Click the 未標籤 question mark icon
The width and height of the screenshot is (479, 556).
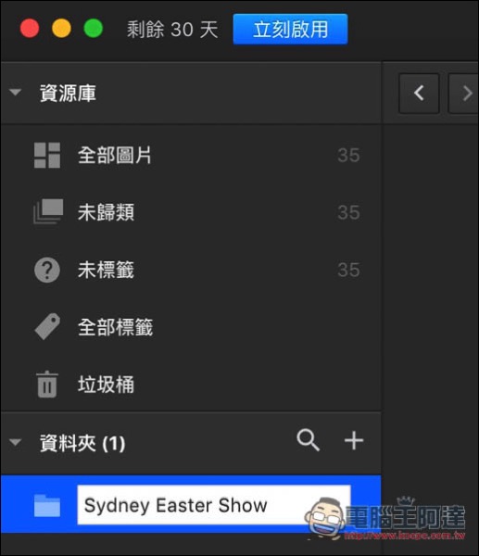coord(47,270)
